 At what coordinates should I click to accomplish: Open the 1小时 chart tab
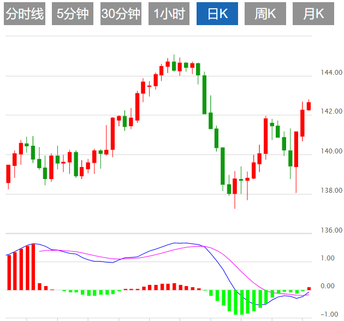coord(169,14)
